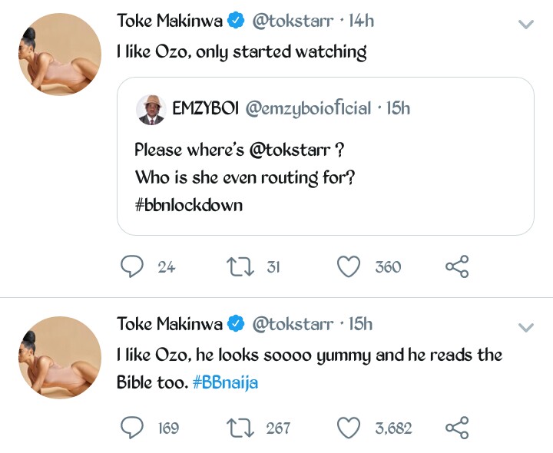
Task: Share the 'only started watching' tweet
Action: click(456, 266)
